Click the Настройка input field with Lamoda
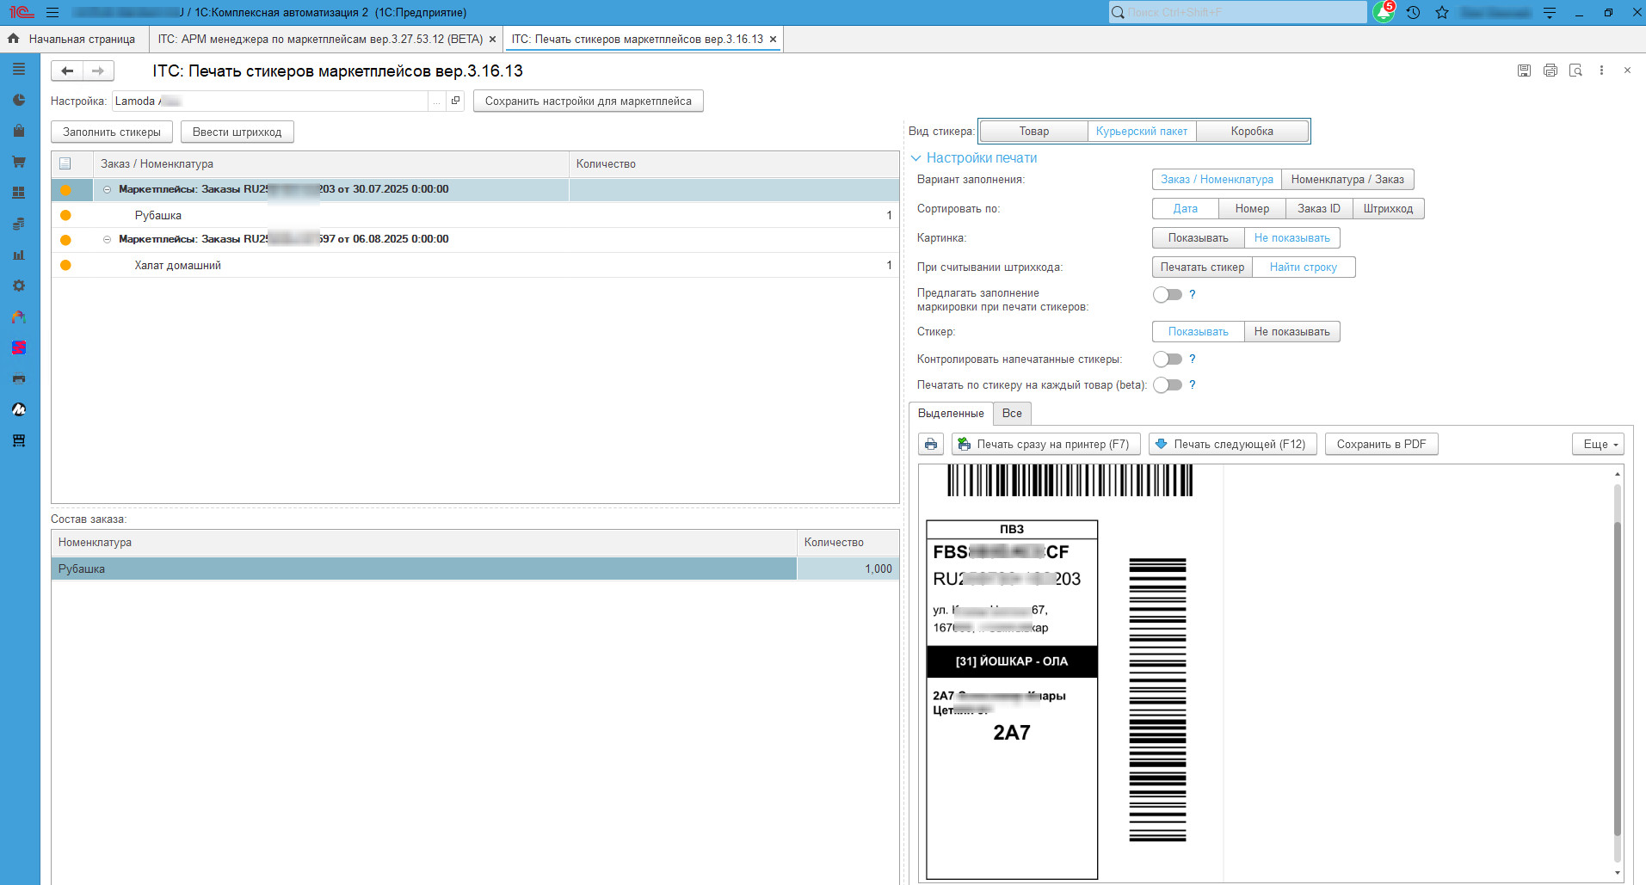Viewport: 1646px width, 885px height. pyautogui.click(x=269, y=101)
